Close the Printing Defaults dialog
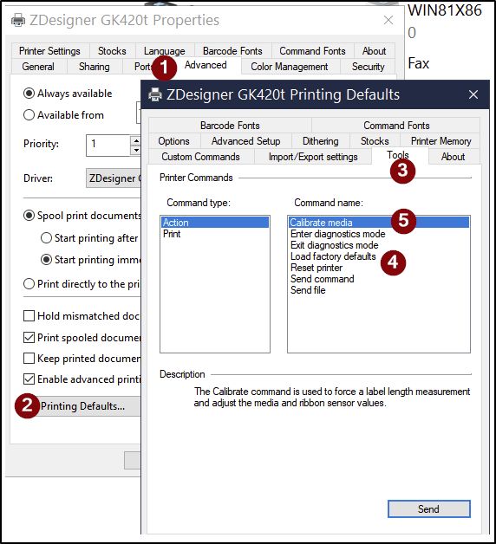 (x=473, y=94)
